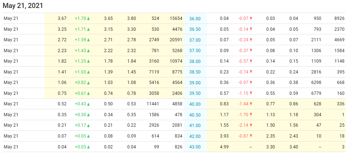Click the -0.57 put change
Image resolution: width=349 pixels, height=156 pixels.
coord(243,61)
